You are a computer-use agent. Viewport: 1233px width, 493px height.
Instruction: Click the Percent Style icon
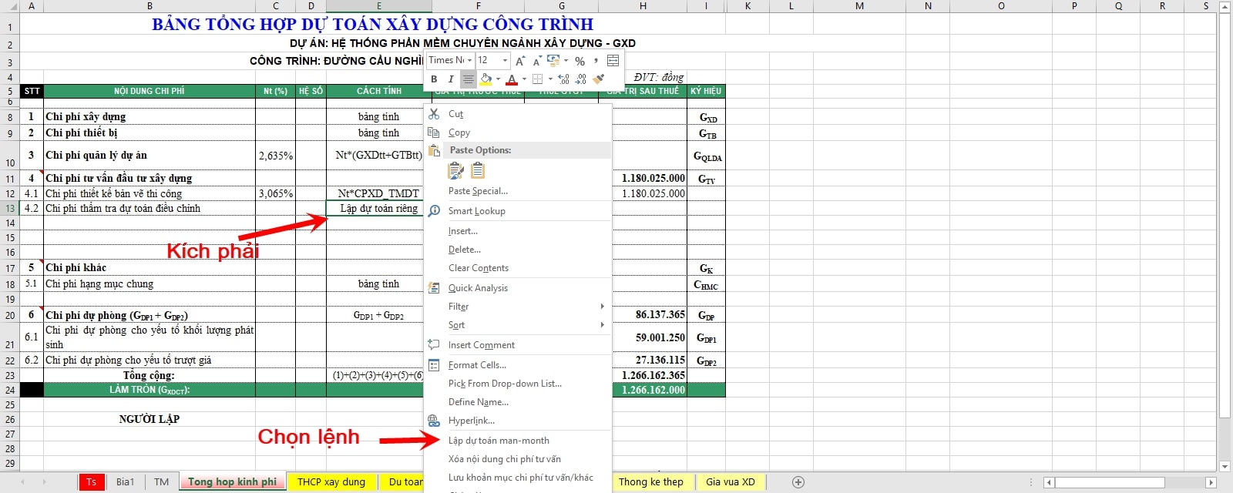(x=580, y=61)
